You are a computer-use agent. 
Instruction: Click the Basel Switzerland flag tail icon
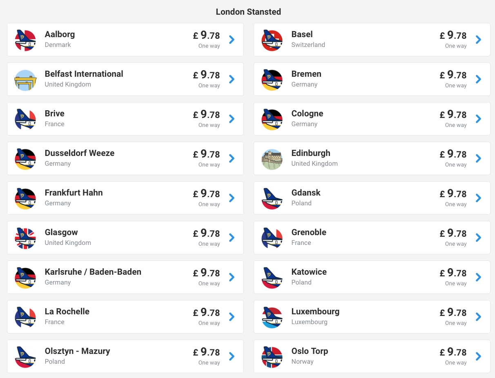click(x=272, y=40)
